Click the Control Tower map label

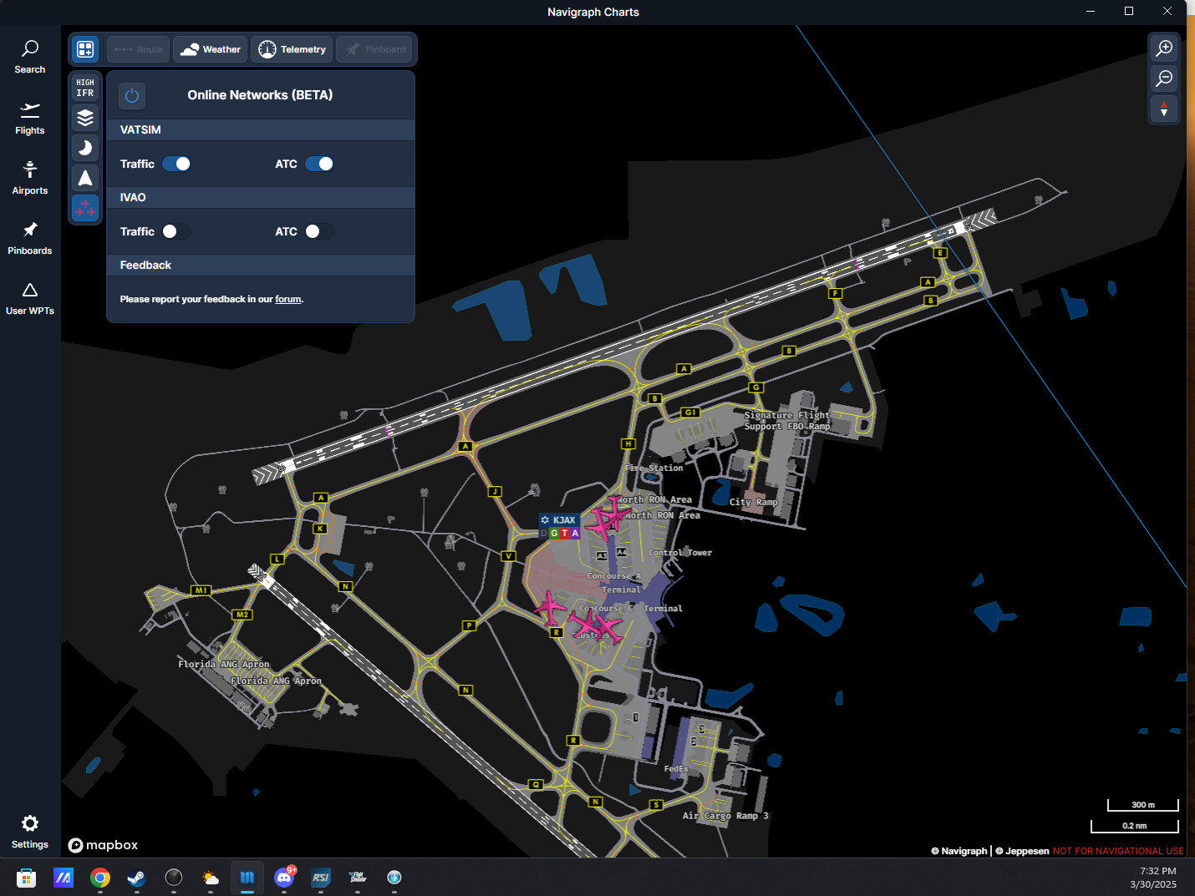(x=680, y=553)
